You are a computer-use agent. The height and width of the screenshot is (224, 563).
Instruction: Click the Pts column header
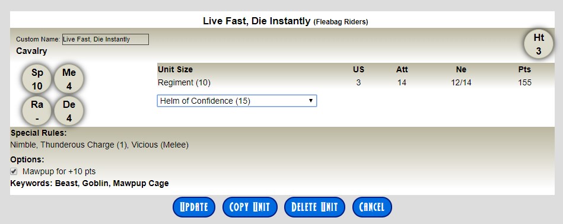pyautogui.click(x=524, y=69)
